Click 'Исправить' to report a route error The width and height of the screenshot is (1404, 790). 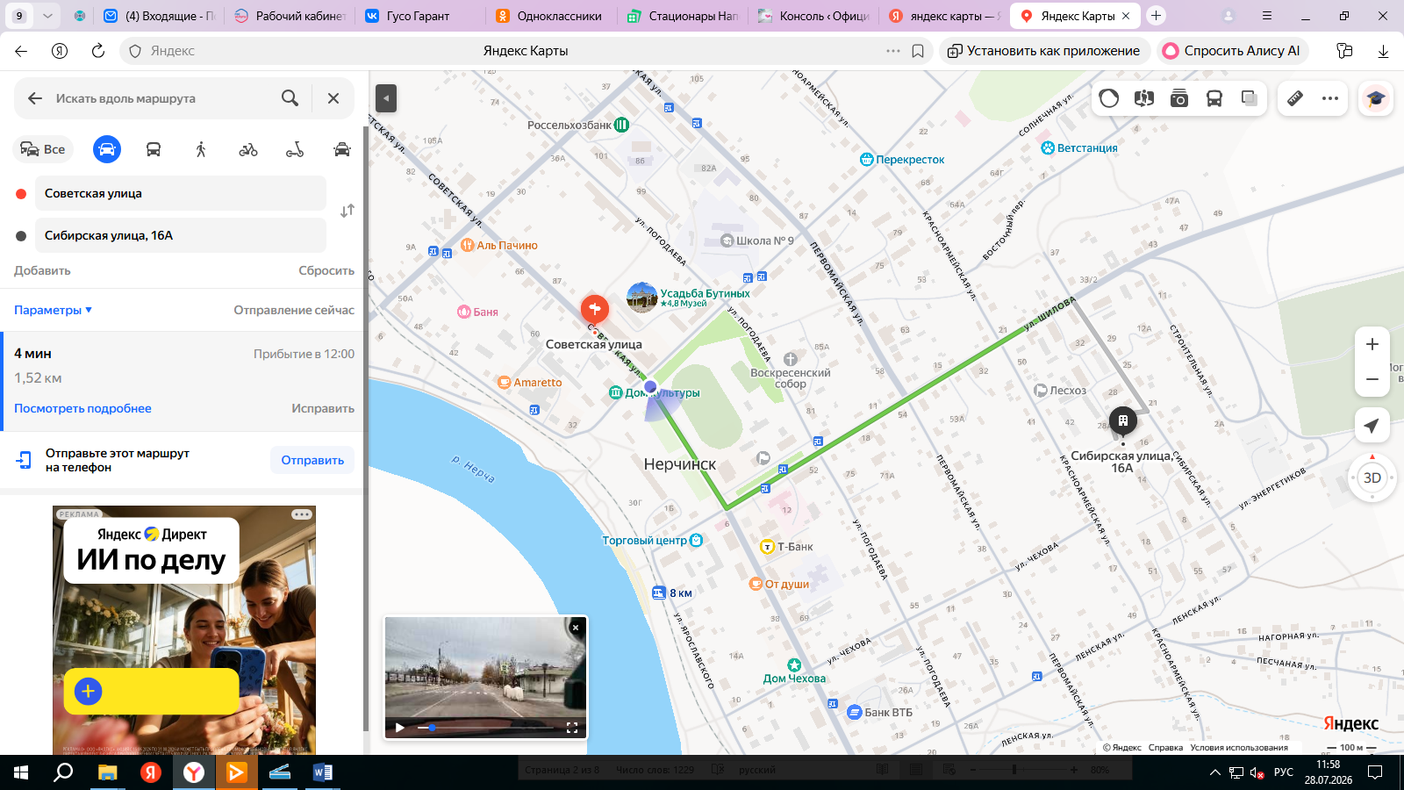[x=323, y=408]
